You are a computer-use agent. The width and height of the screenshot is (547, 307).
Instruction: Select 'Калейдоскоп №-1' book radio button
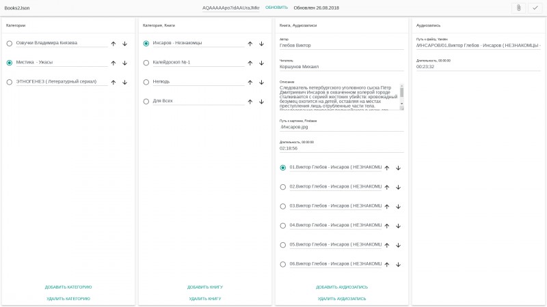(146, 63)
